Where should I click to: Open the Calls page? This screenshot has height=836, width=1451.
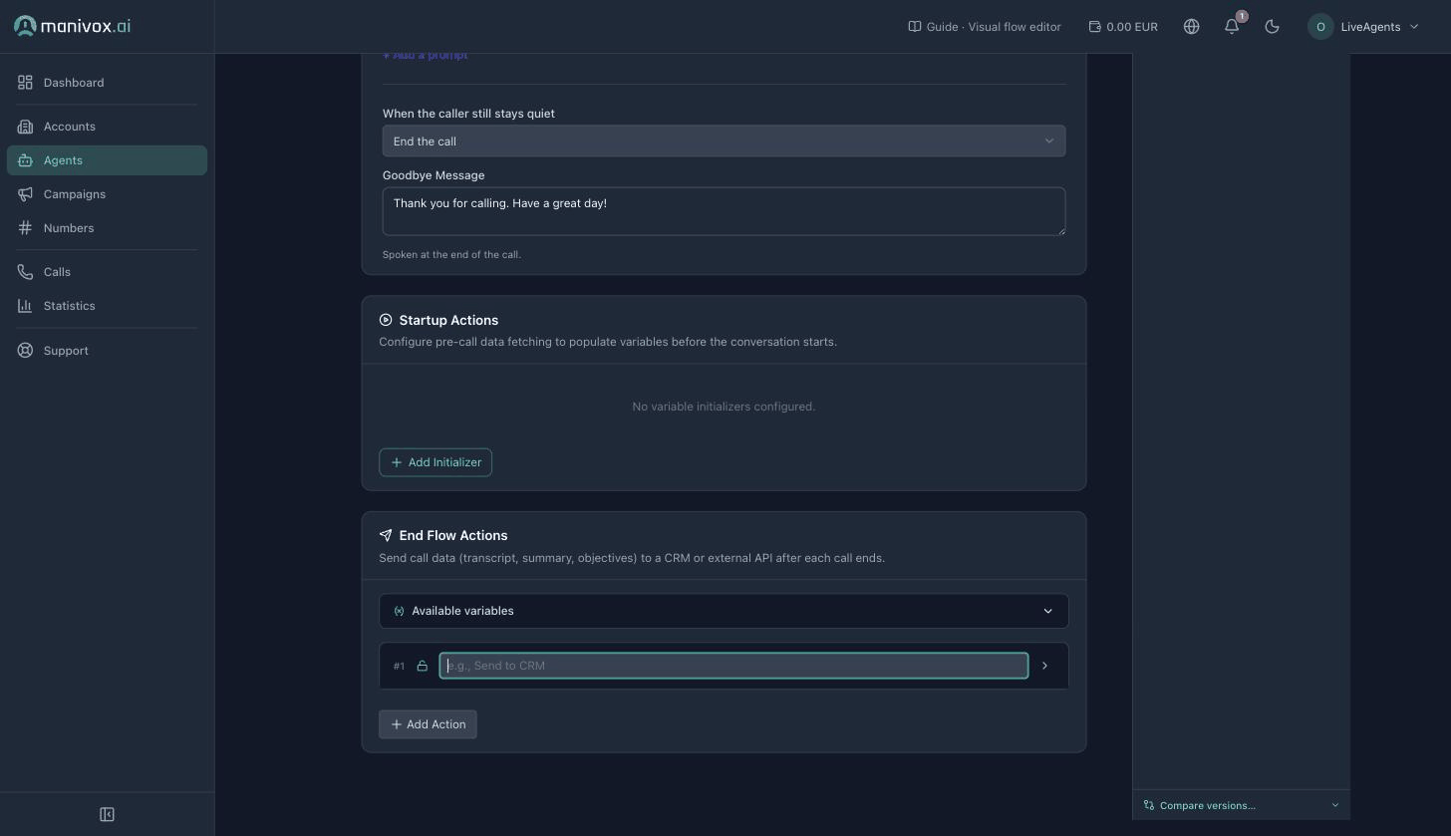point(107,272)
